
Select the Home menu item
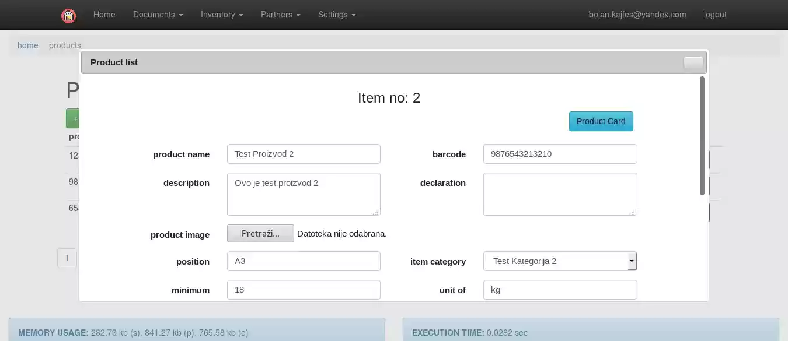(x=104, y=15)
